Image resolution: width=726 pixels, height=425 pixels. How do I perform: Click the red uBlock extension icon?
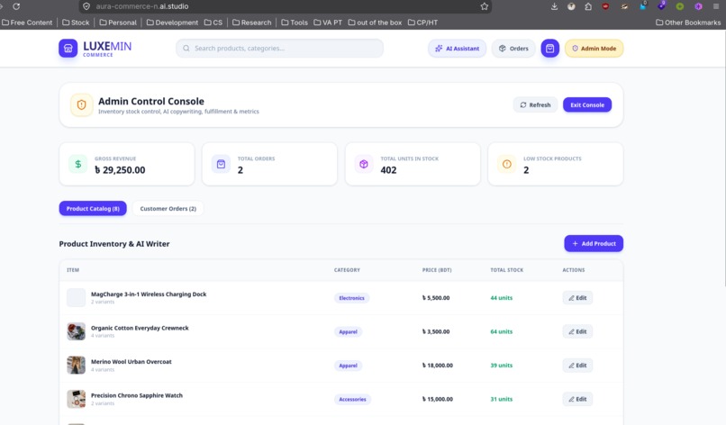pos(605,6)
